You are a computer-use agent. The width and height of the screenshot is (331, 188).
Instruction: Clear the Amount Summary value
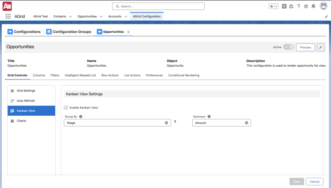247,123
